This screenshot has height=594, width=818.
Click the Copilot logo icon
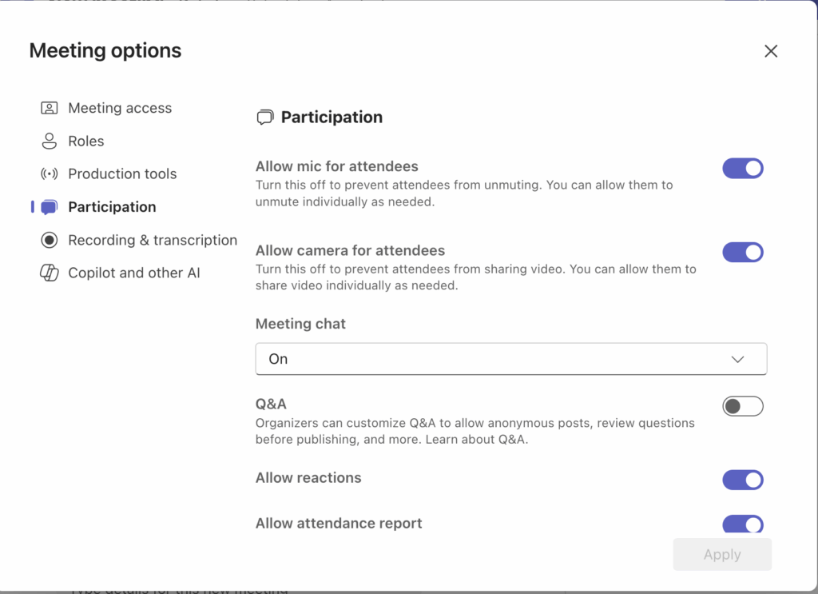(x=50, y=273)
